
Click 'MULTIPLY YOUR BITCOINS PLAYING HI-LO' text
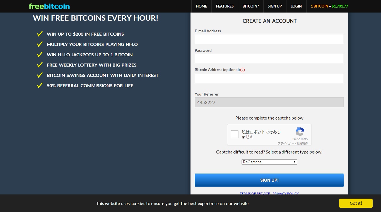point(92,44)
